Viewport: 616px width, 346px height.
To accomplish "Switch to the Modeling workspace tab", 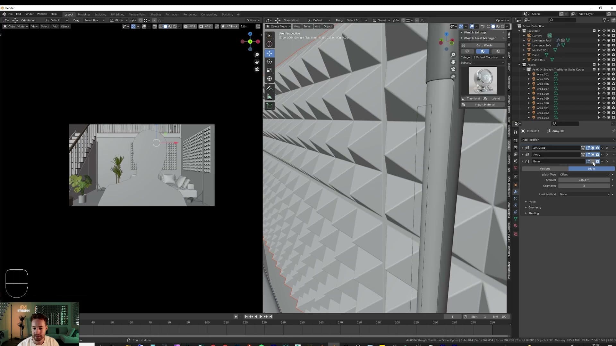I will pos(84,14).
